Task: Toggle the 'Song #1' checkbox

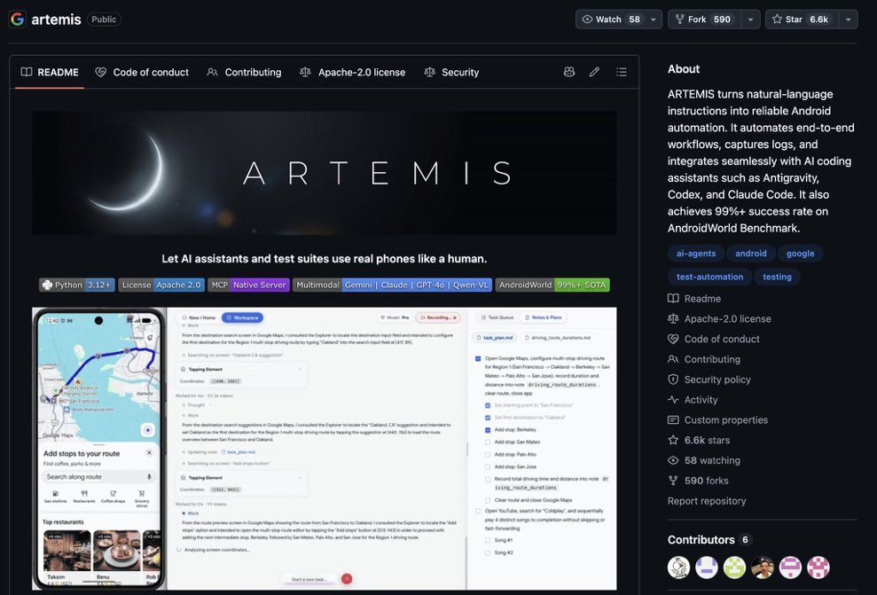Action: tap(488, 541)
